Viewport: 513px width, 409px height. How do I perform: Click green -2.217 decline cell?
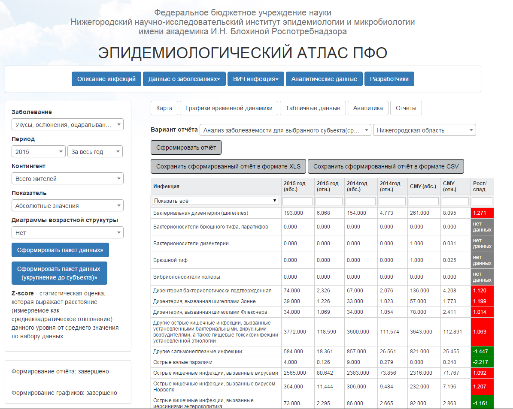point(482,362)
